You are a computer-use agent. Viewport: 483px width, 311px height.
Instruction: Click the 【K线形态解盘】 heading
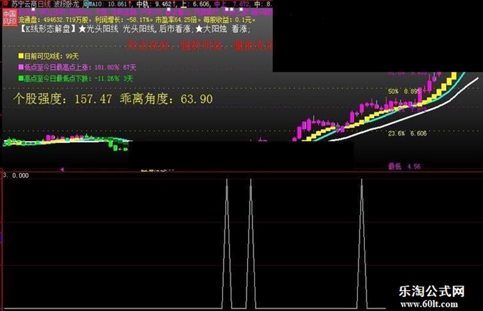(48, 29)
